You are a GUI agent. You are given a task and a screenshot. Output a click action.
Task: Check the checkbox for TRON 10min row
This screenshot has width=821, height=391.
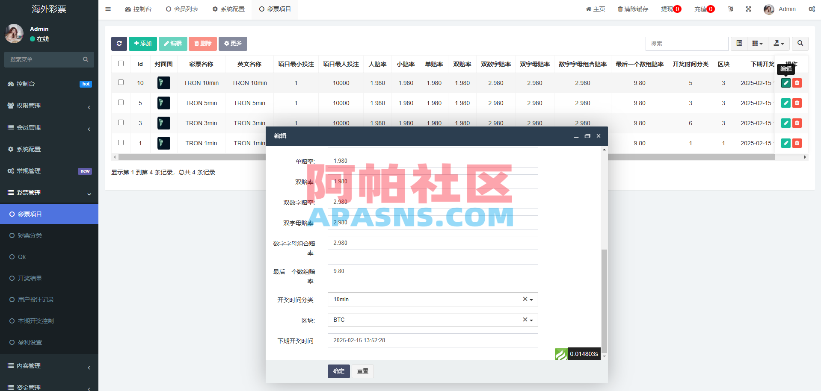[121, 83]
